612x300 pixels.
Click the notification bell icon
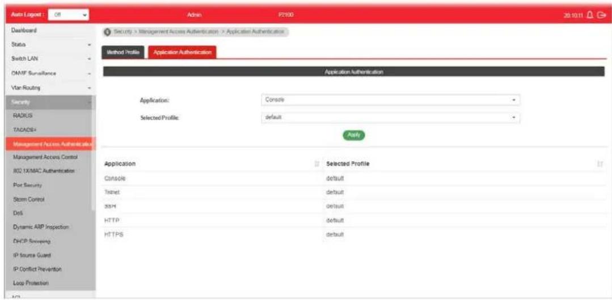[x=590, y=15]
